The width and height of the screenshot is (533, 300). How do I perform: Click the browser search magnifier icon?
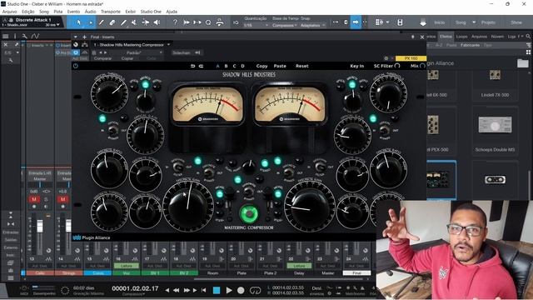coord(528,37)
